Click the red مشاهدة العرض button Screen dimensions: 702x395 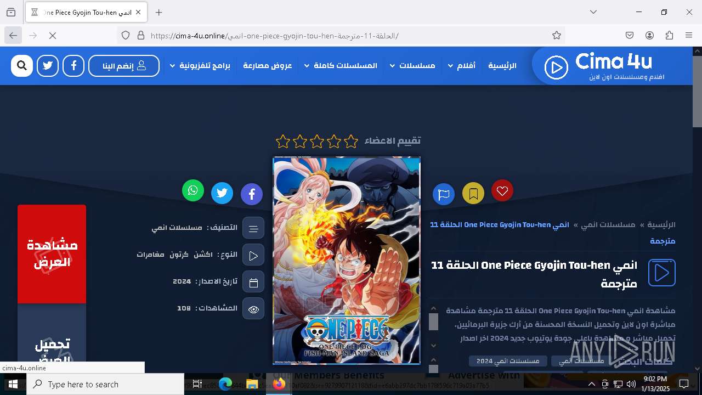[x=52, y=254]
